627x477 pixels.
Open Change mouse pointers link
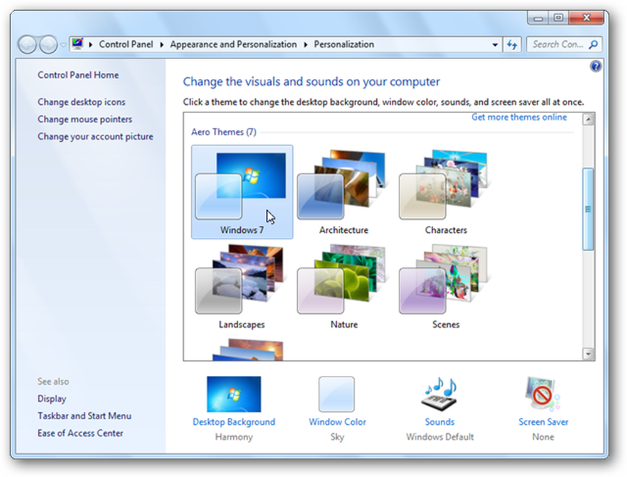[85, 119]
